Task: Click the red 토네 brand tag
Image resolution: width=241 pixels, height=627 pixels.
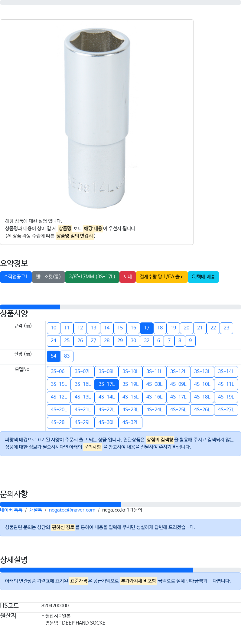Action: (128, 277)
